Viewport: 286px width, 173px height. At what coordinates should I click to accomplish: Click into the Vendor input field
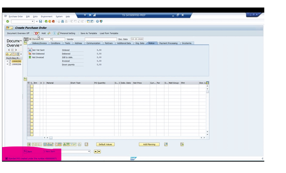tap(101, 39)
